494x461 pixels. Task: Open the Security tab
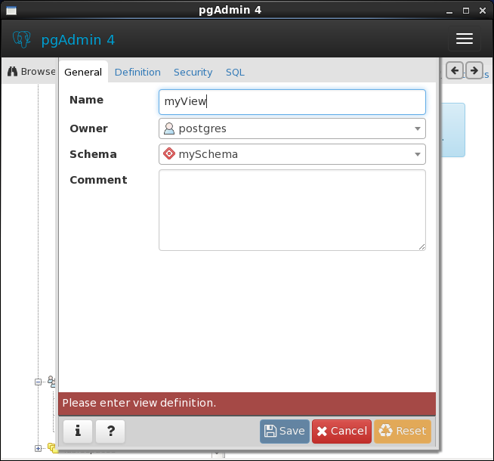coord(193,72)
